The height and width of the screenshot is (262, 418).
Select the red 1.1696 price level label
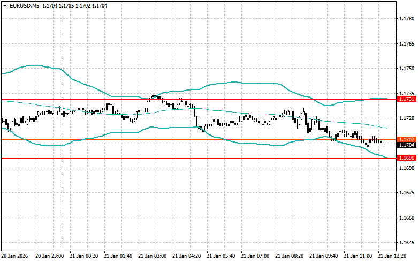pos(407,158)
